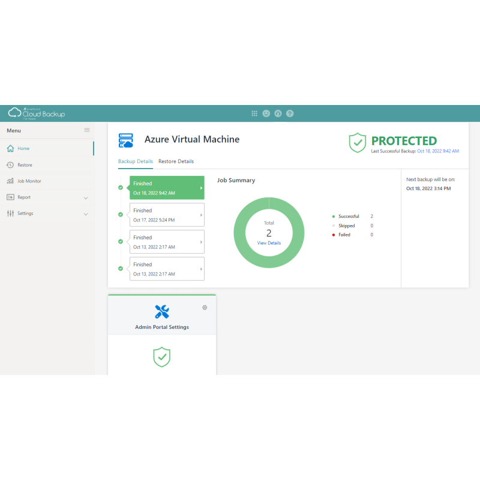Open arrow on Oct 18 9:42 AM job
Viewport: 480px width, 480px height.
[201, 188]
